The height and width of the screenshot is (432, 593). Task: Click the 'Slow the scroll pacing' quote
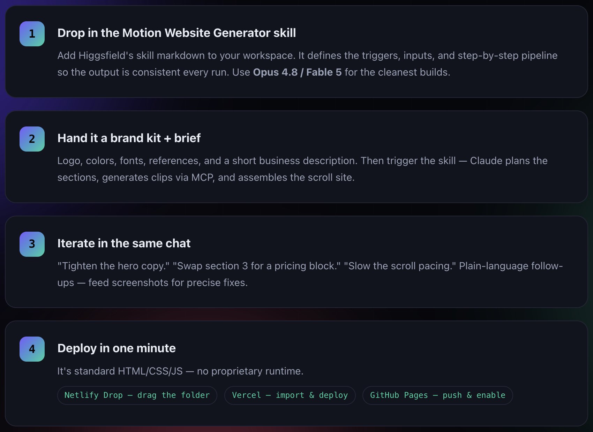[x=400, y=266]
